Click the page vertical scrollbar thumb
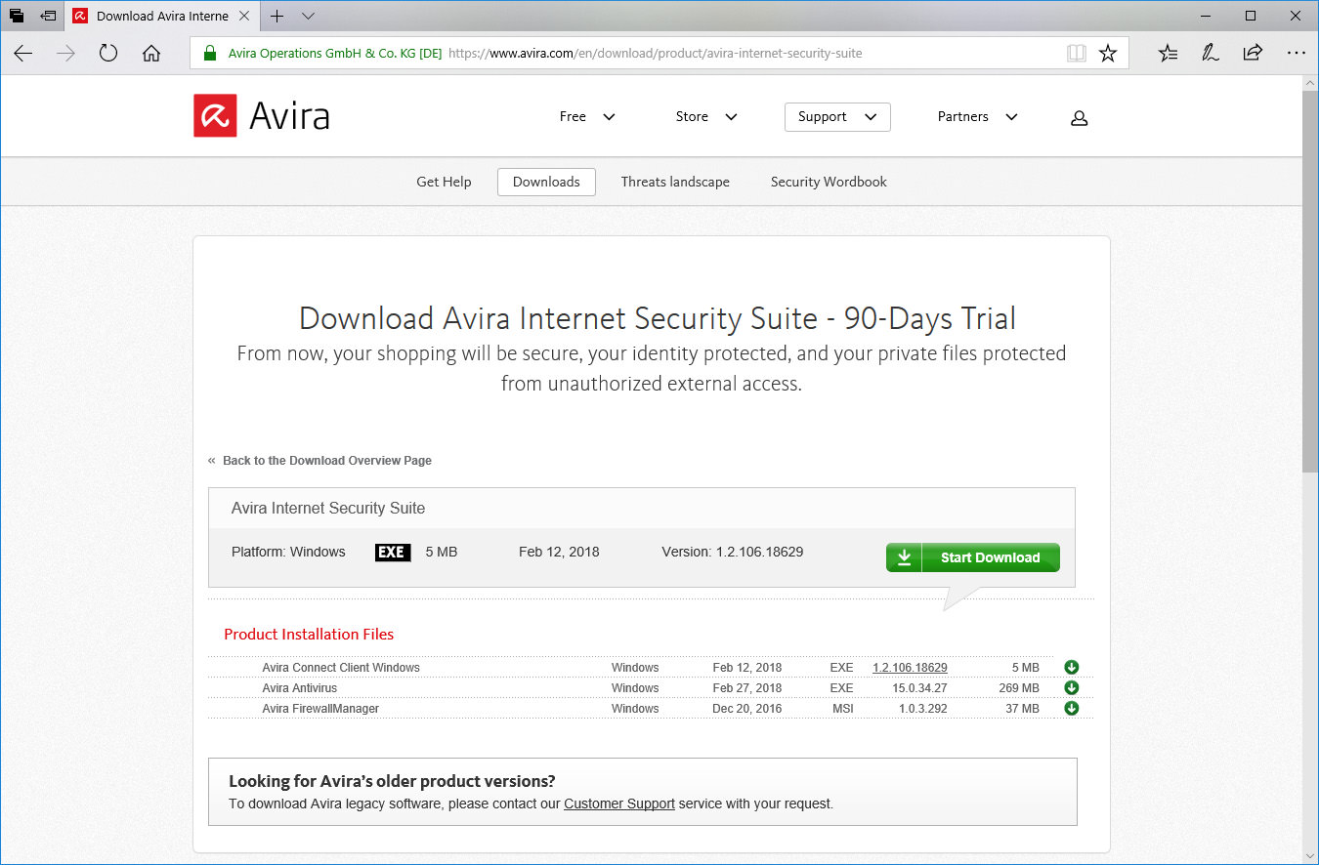This screenshot has height=865, width=1319. pos(1310,281)
